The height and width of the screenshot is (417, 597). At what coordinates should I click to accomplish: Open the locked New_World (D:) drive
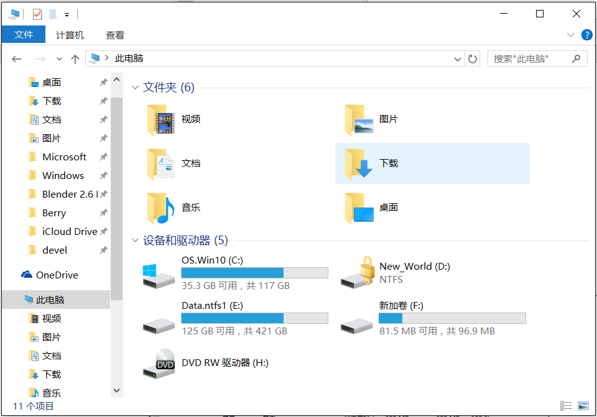point(356,272)
